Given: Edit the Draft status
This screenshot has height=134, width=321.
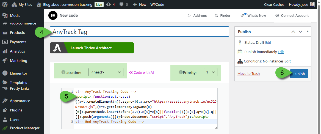Looking at the screenshot, I should (268, 43).
